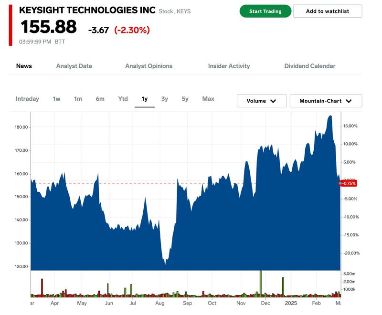Open the Mountain-Chart type dropdown
This screenshot has height=315, width=382.
[x=326, y=101]
